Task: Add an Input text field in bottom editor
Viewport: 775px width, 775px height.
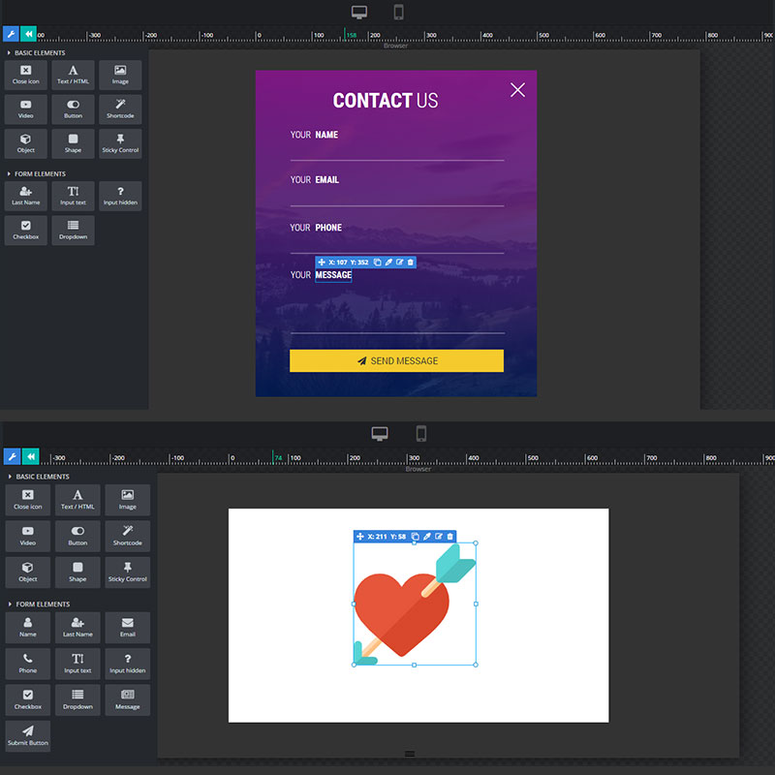Action: 77,664
